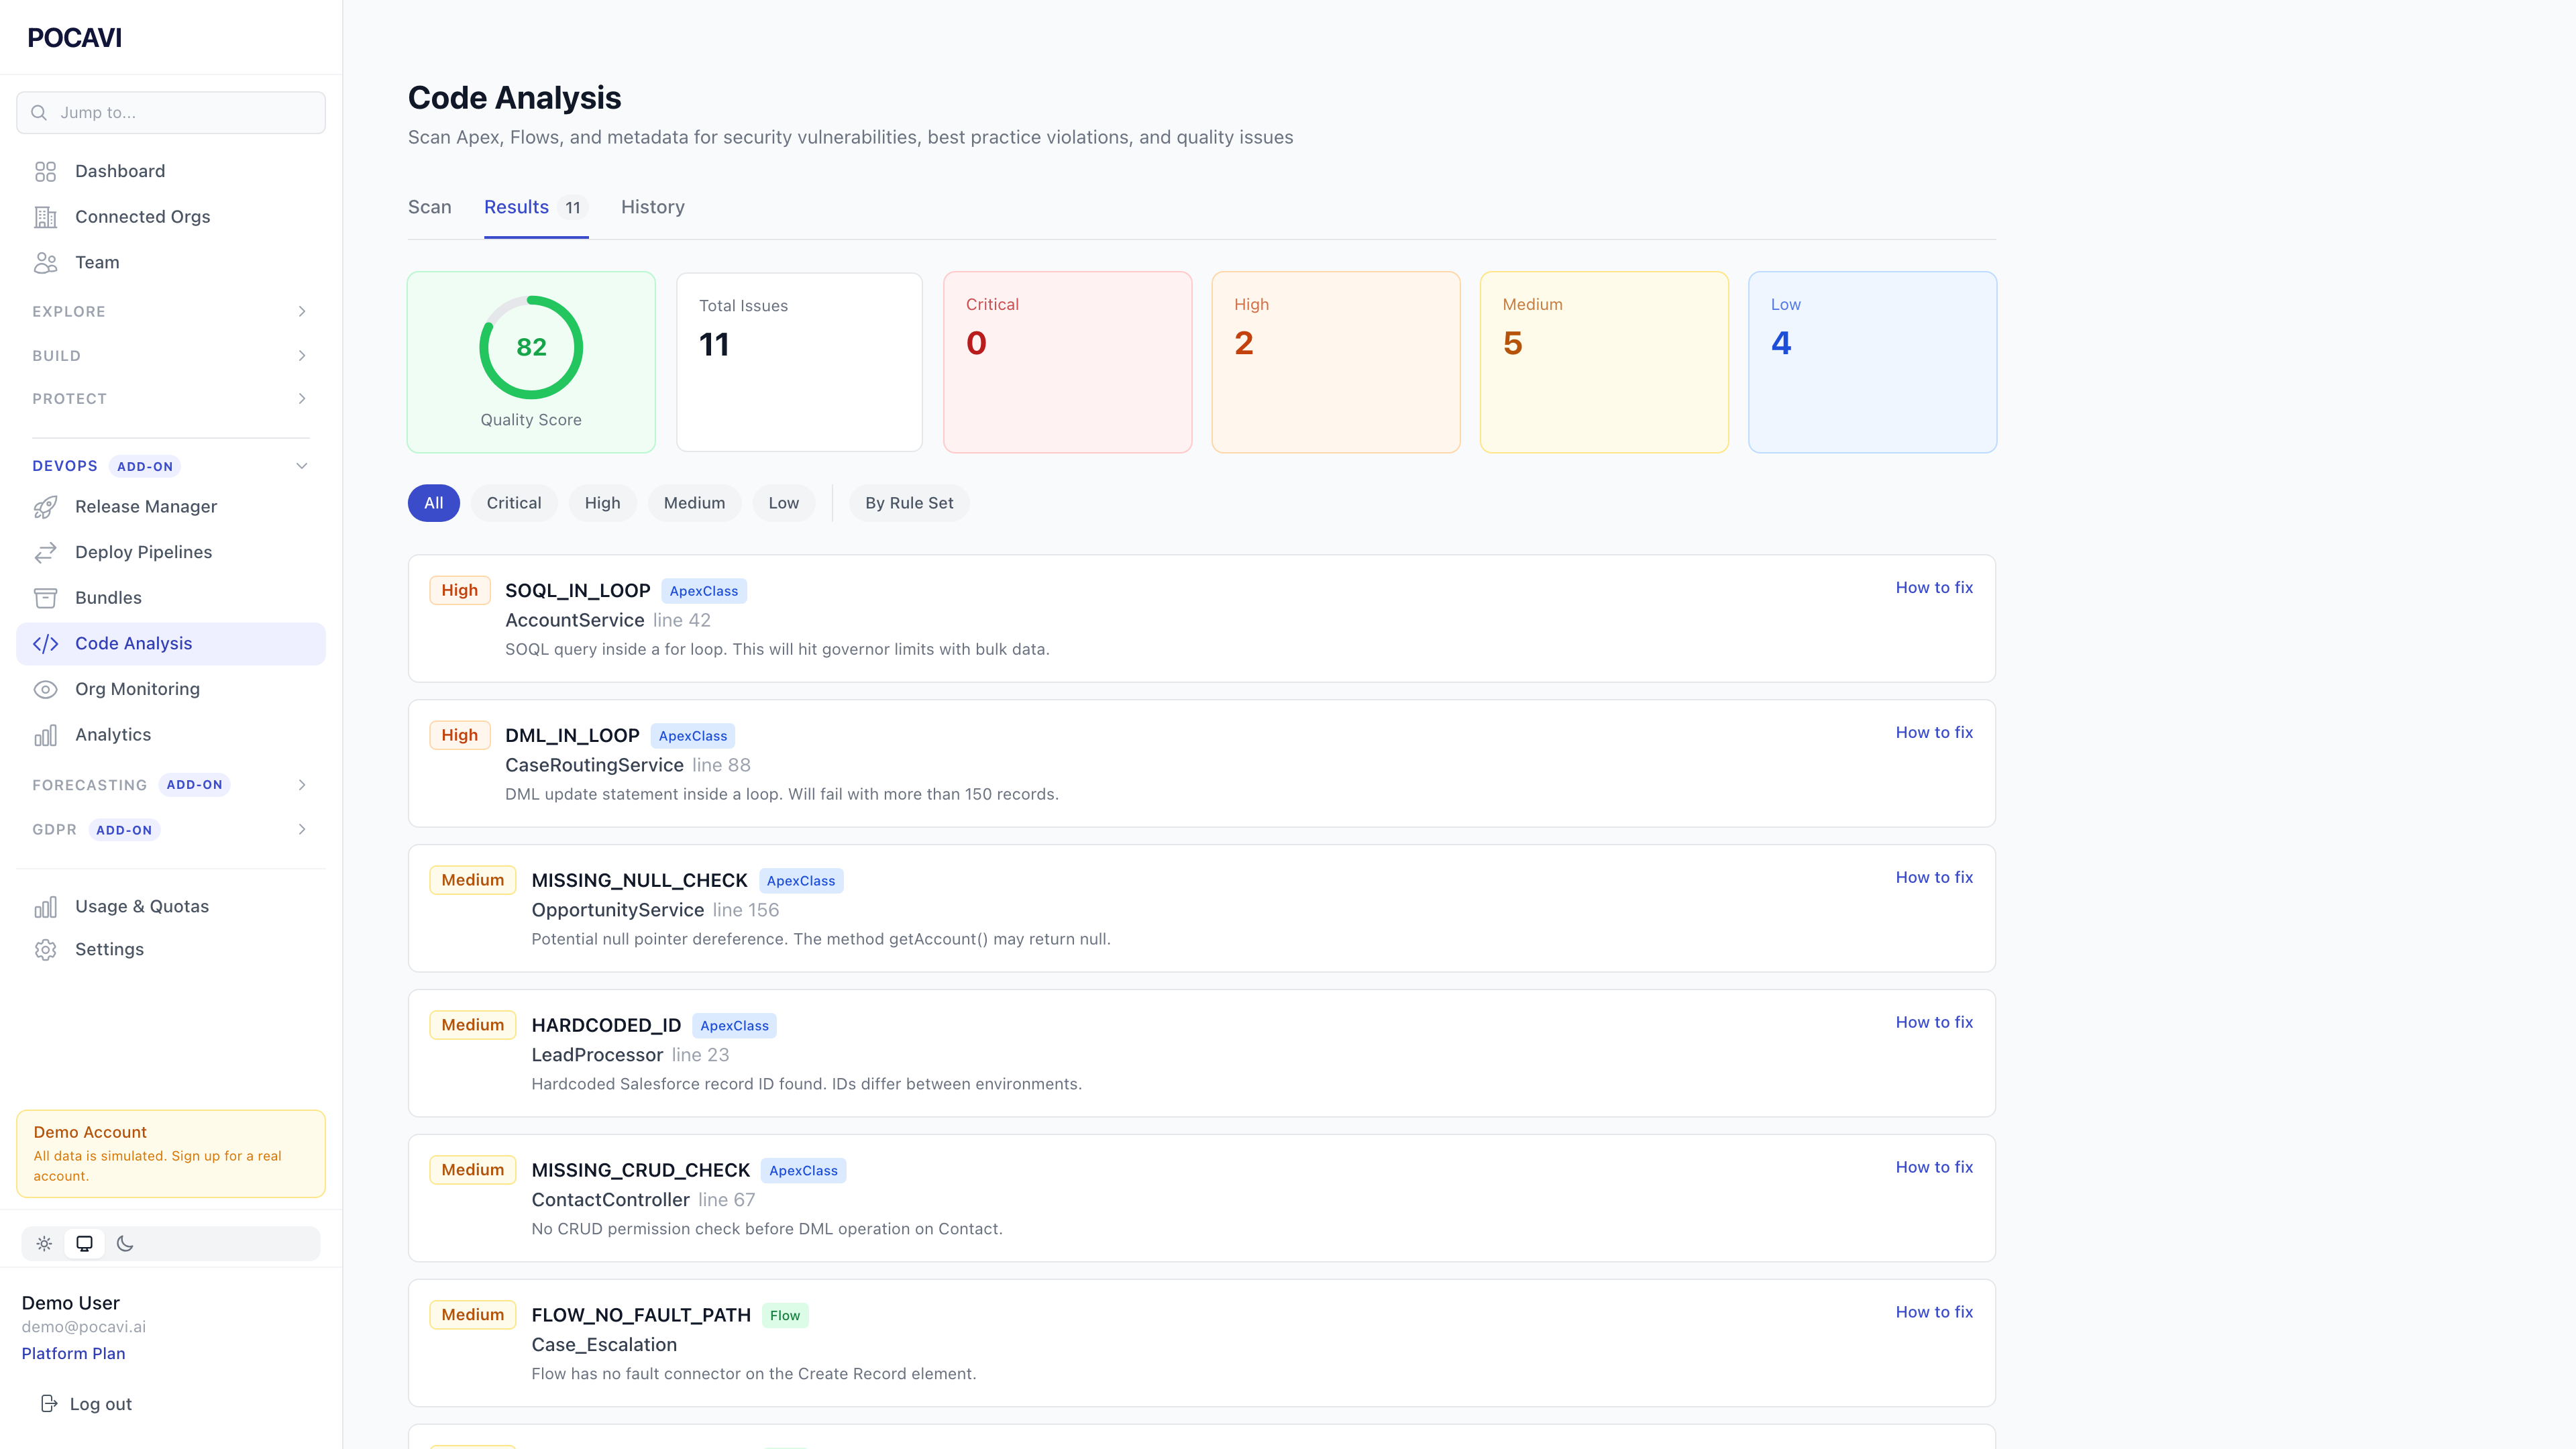Open Org Monitoring page
Viewport: 2576px width, 1449px height.
coord(171,689)
